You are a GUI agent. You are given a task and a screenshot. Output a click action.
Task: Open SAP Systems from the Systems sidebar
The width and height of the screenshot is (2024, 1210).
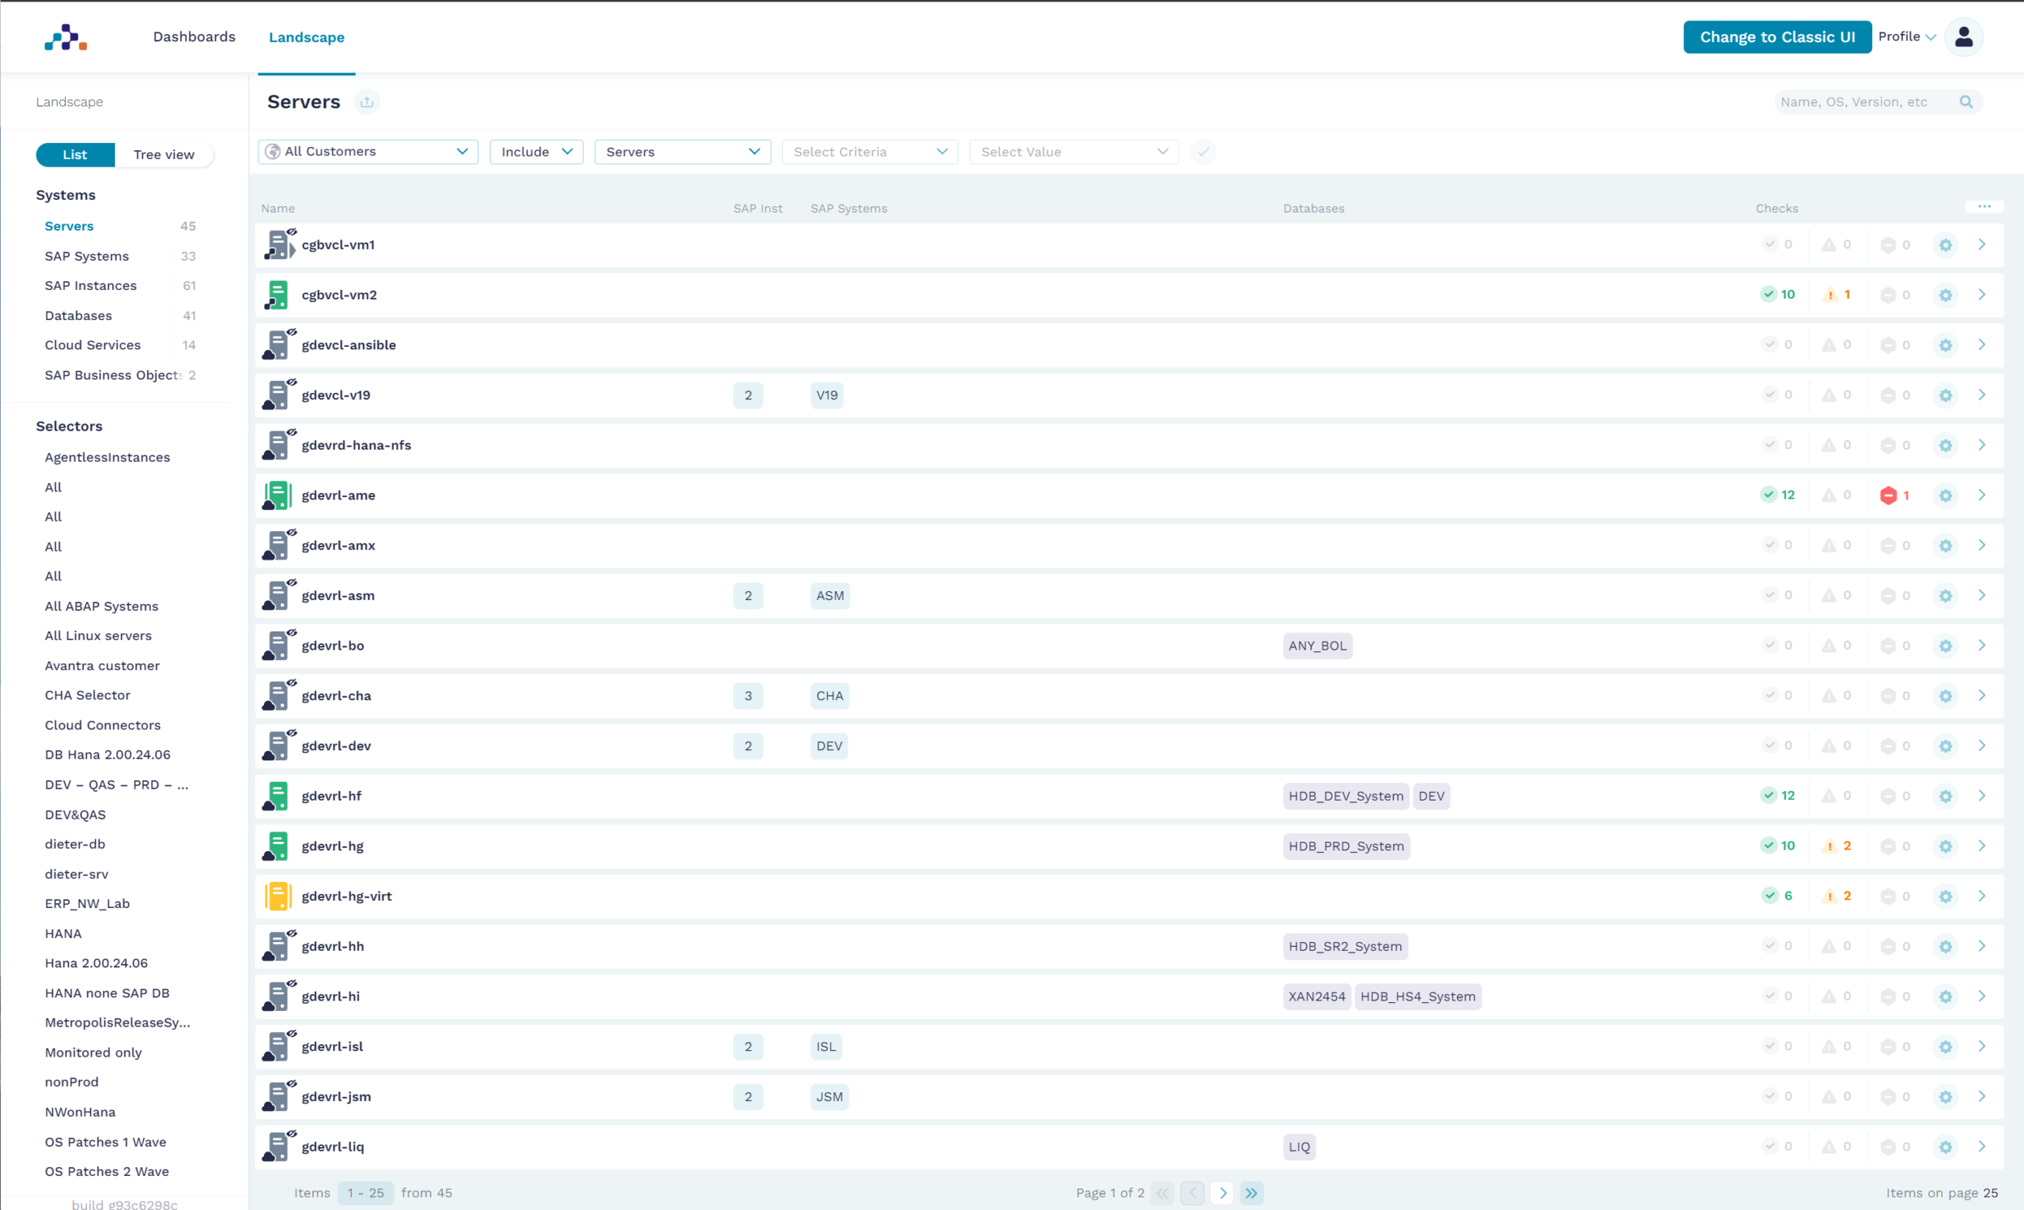point(86,255)
